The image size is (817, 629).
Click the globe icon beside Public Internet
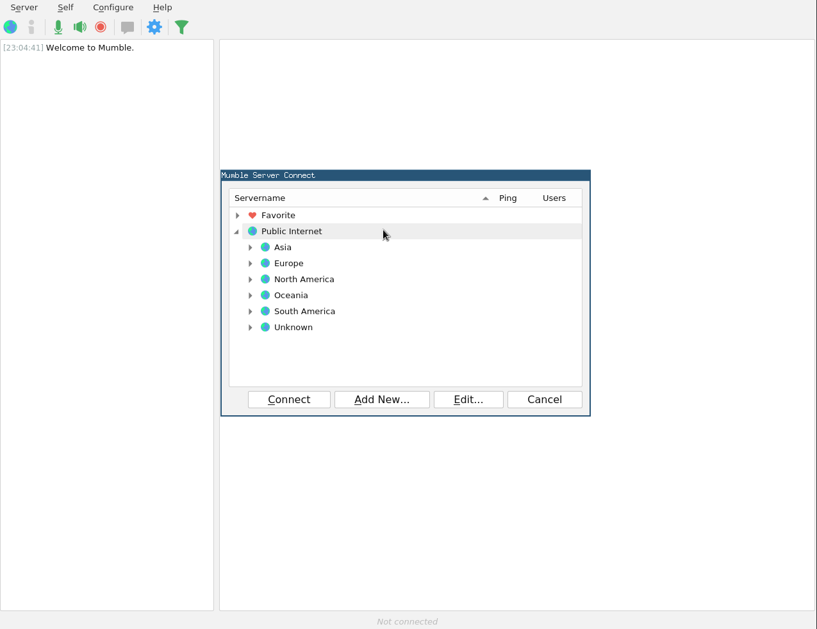click(x=252, y=231)
